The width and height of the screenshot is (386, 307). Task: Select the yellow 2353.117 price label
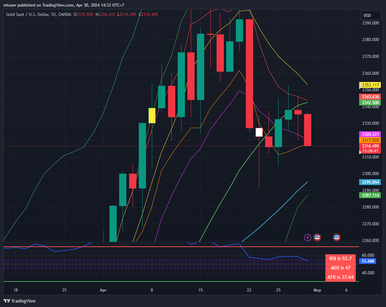coord(370,85)
